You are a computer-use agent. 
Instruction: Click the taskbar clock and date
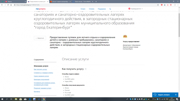pos(172,99)
